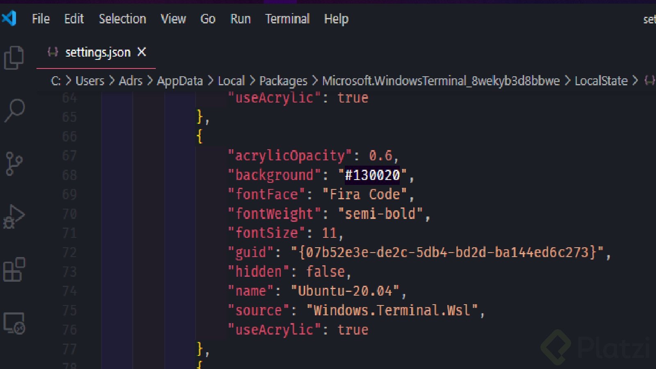Click the Users breadcrumb link
The width and height of the screenshot is (656, 369).
(x=89, y=81)
